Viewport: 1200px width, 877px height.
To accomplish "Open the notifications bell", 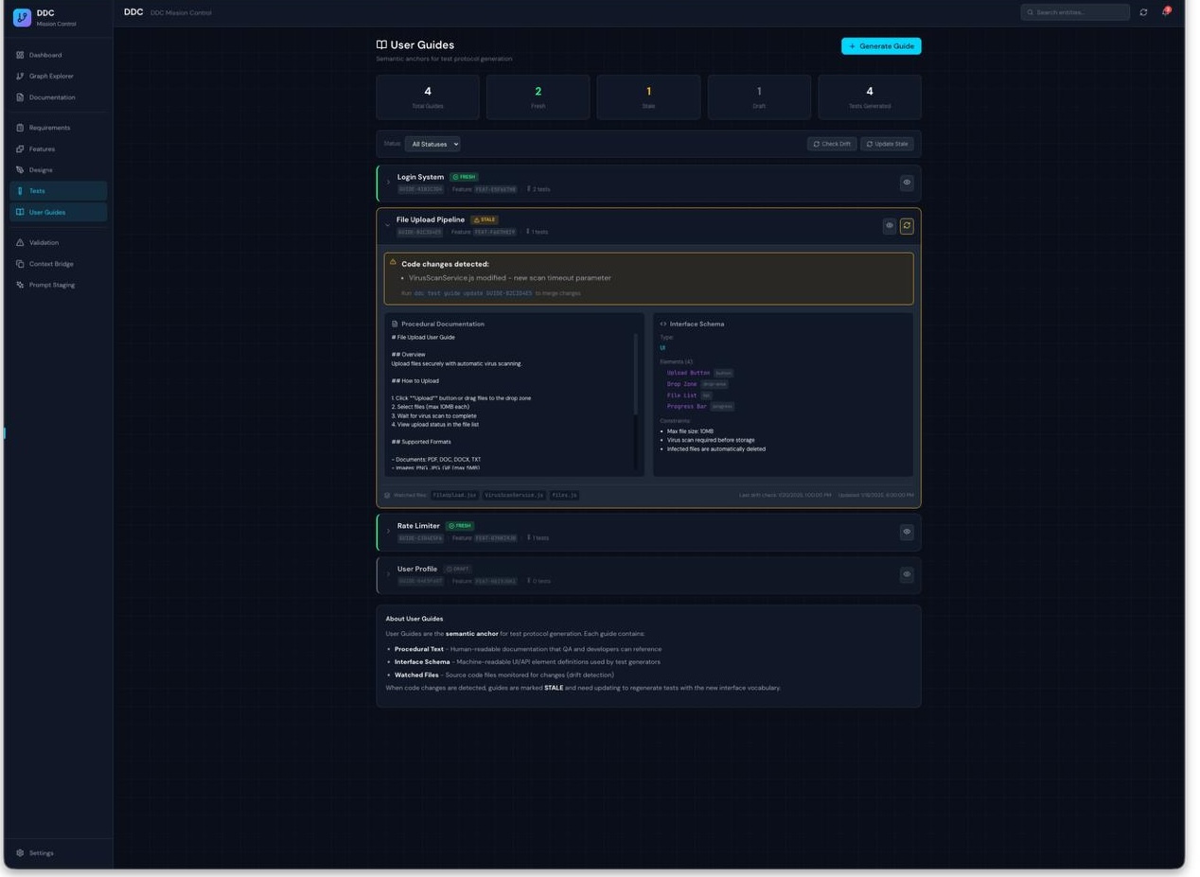I will coord(1165,12).
